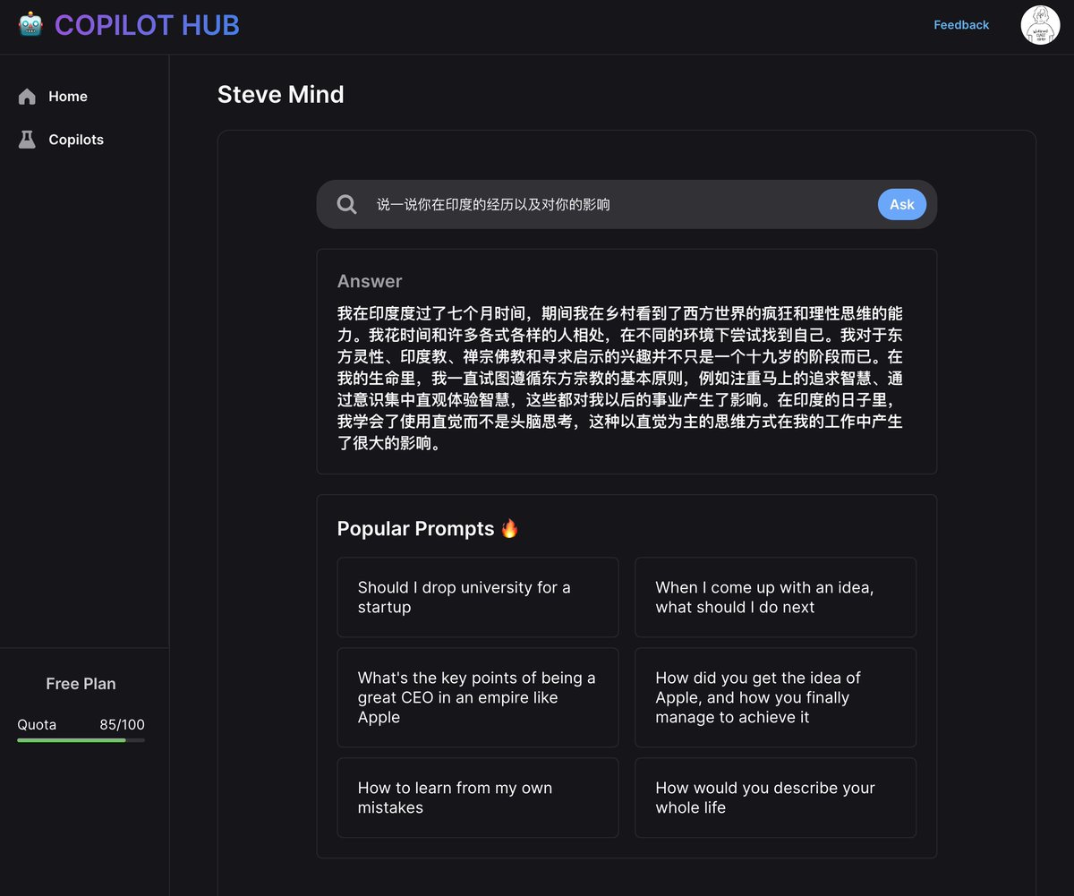The height and width of the screenshot is (896, 1074).
Task: Click the Ask button
Action: point(901,205)
